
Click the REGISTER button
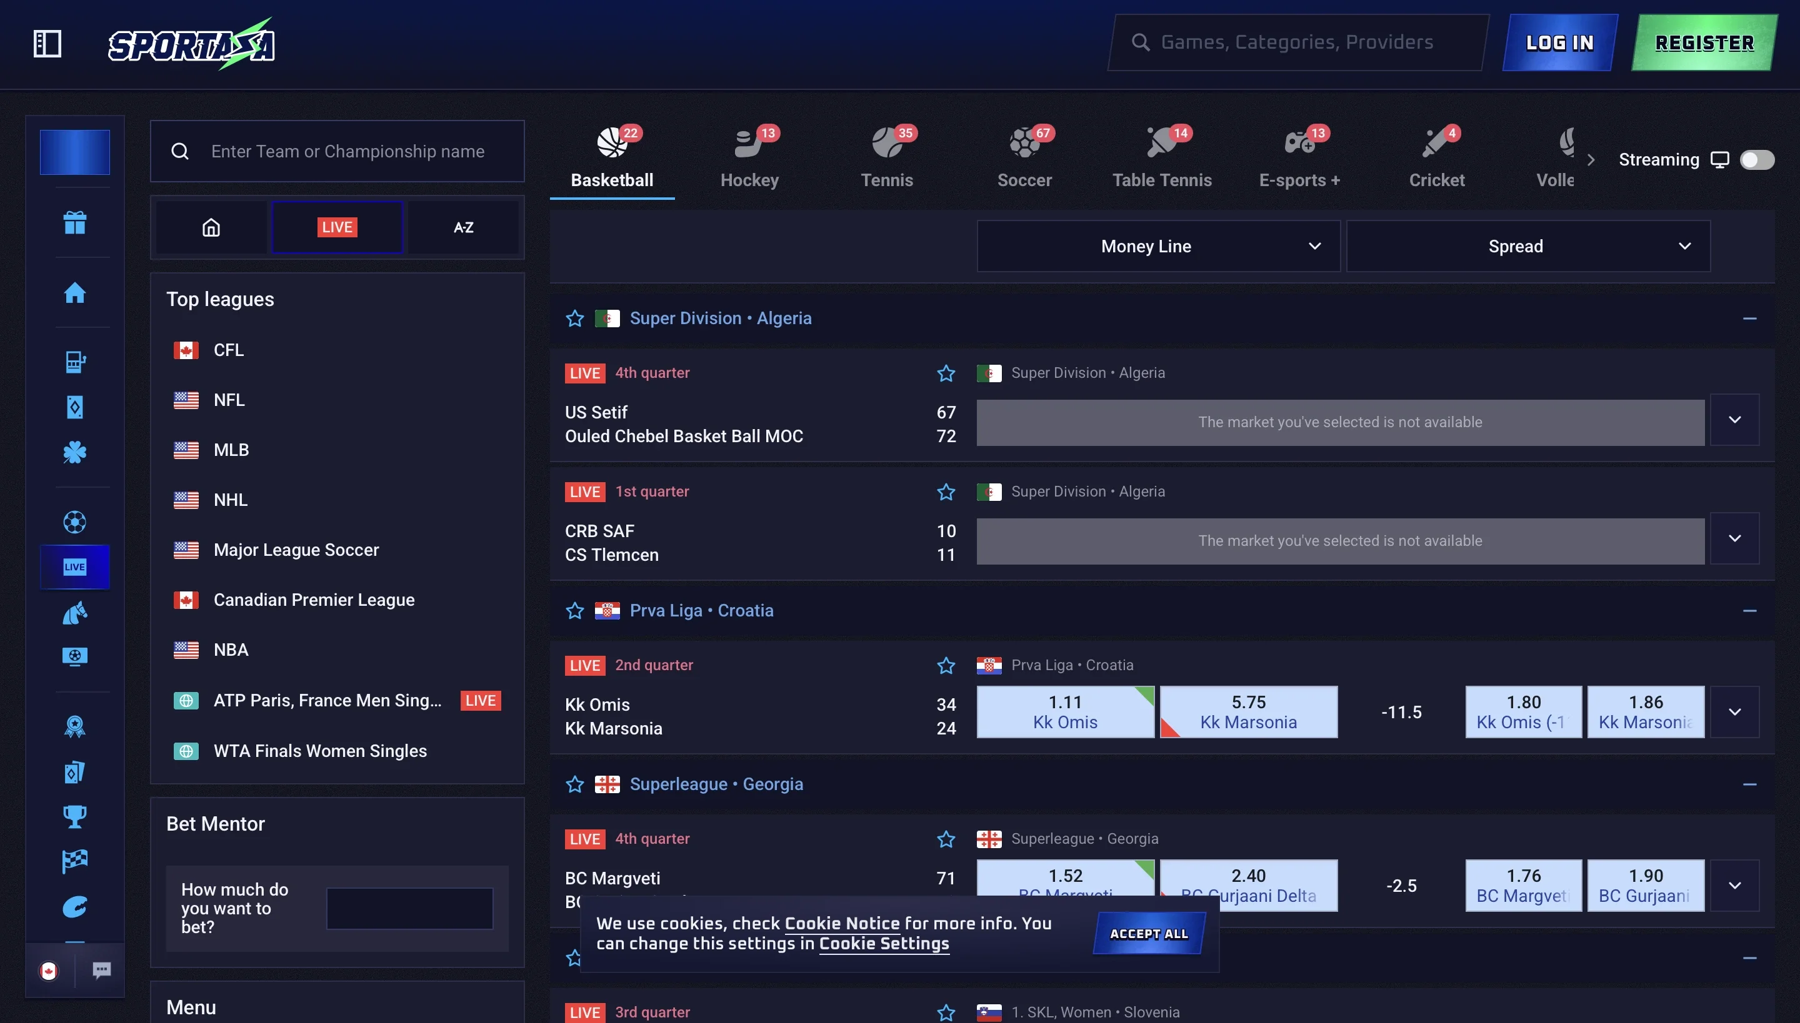pos(1704,42)
